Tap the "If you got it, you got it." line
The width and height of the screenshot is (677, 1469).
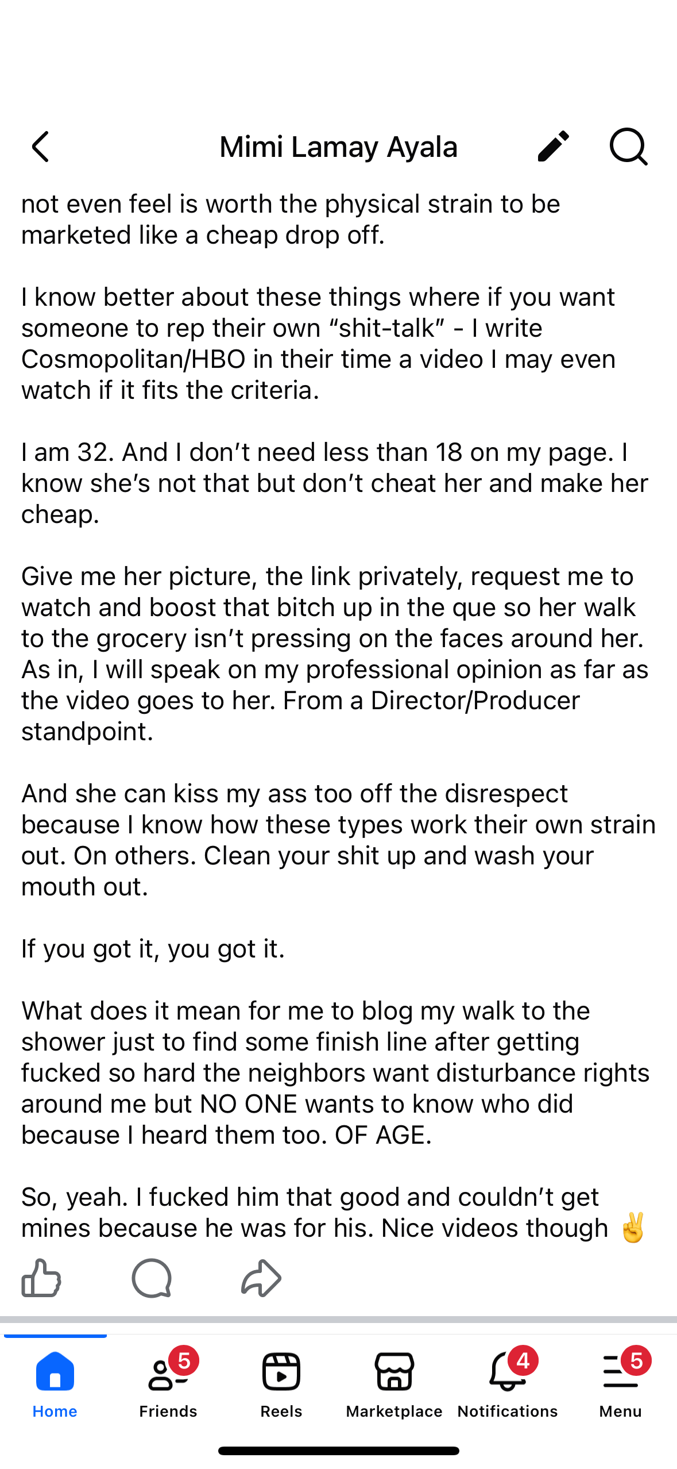point(153,948)
